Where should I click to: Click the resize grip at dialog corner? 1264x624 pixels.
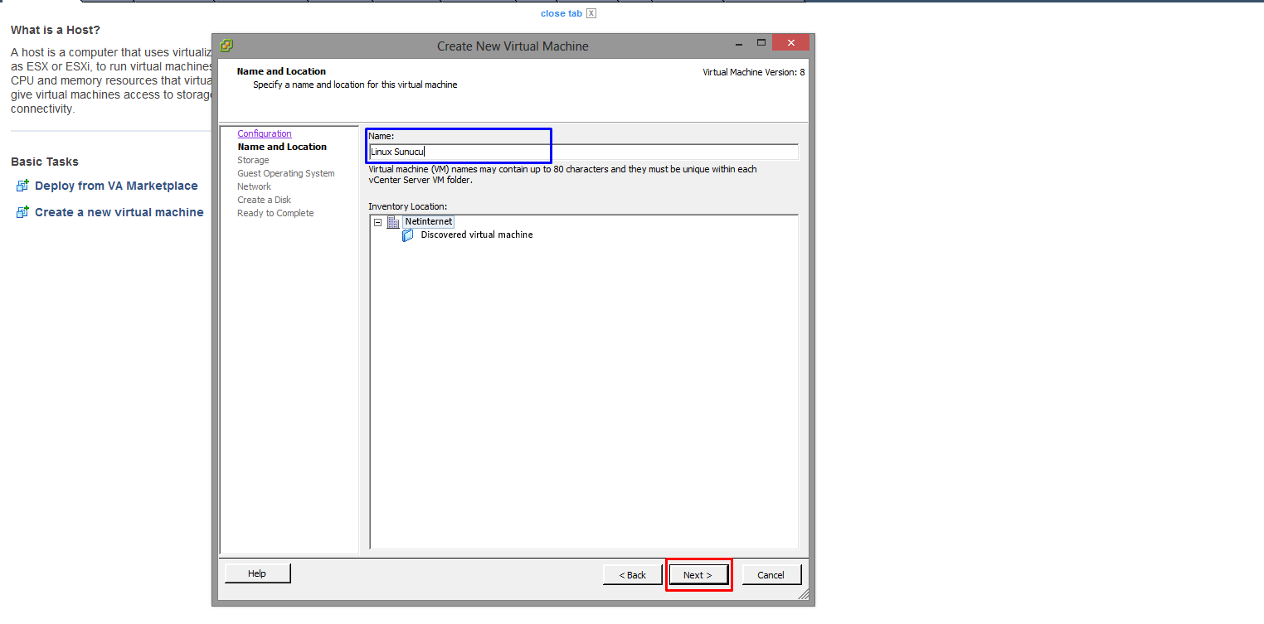802,595
